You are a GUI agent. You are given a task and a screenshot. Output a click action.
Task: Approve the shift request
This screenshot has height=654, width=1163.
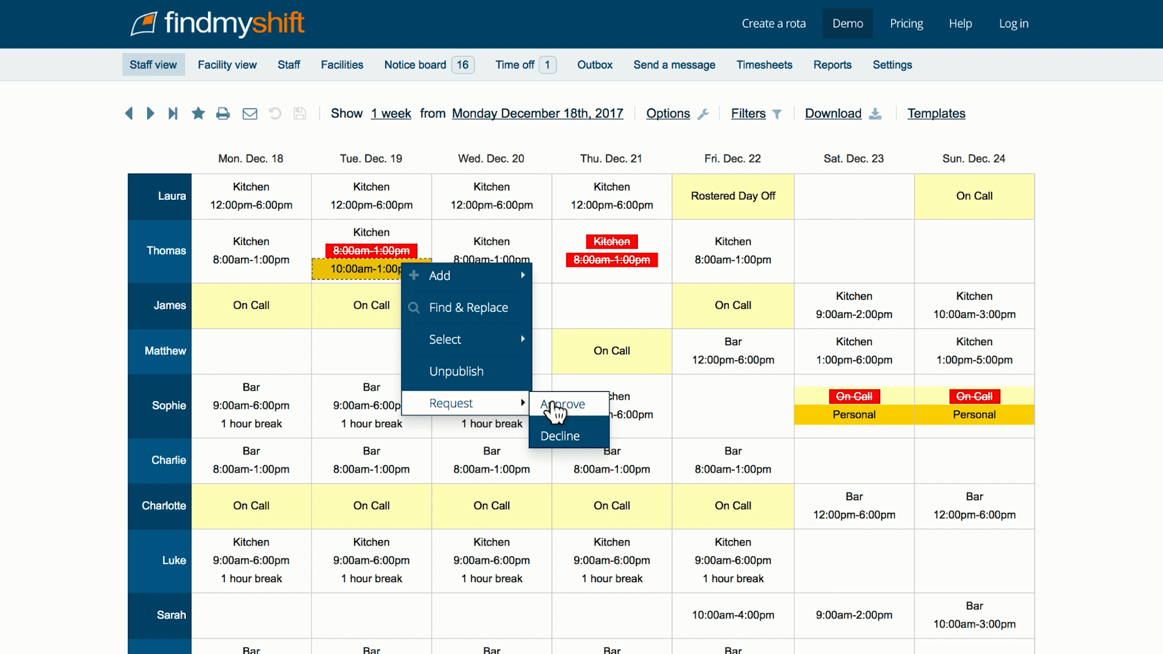pos(562,404)
